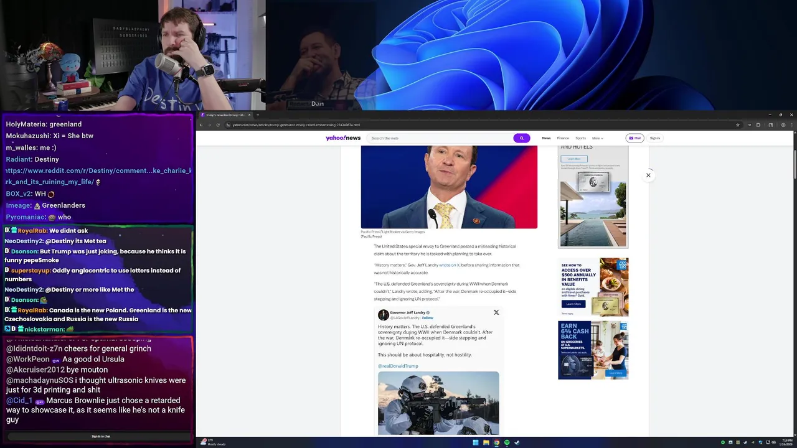The height and width of the screenshot is (448, 797).
Task: Click the X logo in embedded tweet
Action: pos(496,312)
